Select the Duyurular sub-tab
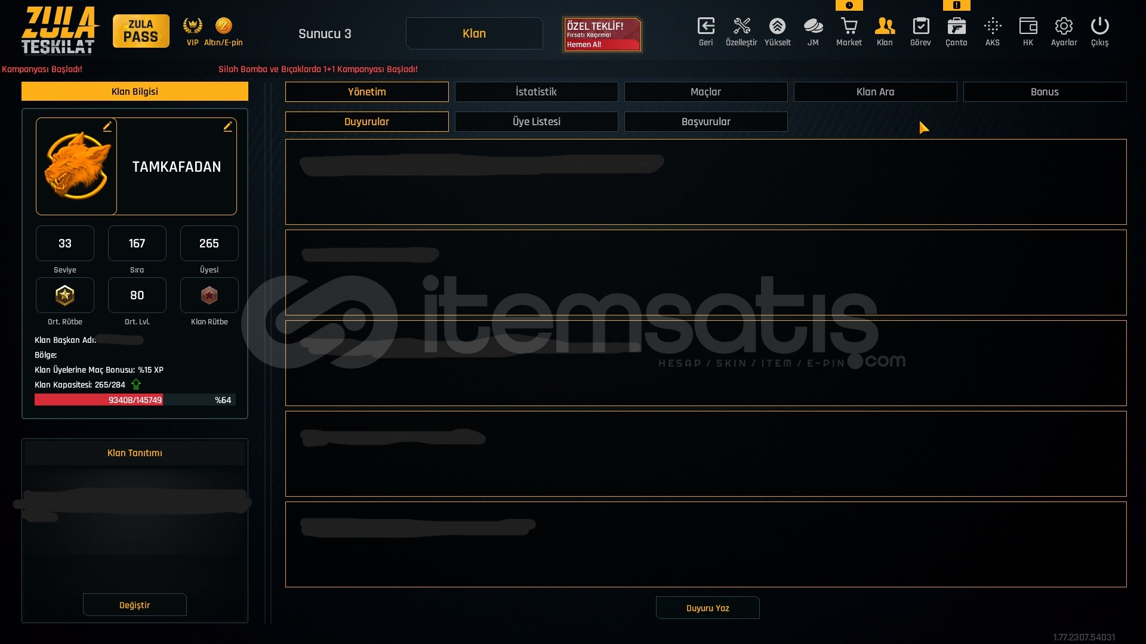Image resolution: width=1146 pixels, height=644 pixels. 367,122
